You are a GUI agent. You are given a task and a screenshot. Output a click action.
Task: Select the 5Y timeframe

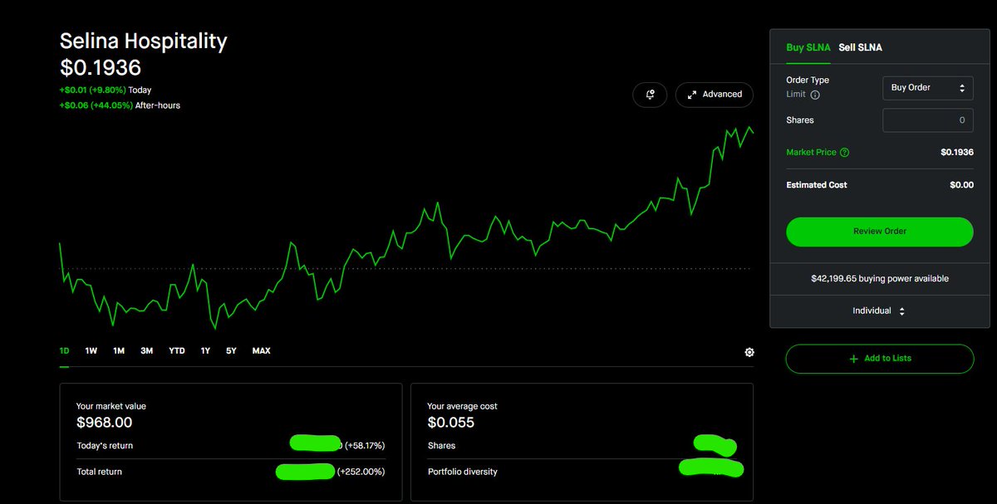(231, 350)
